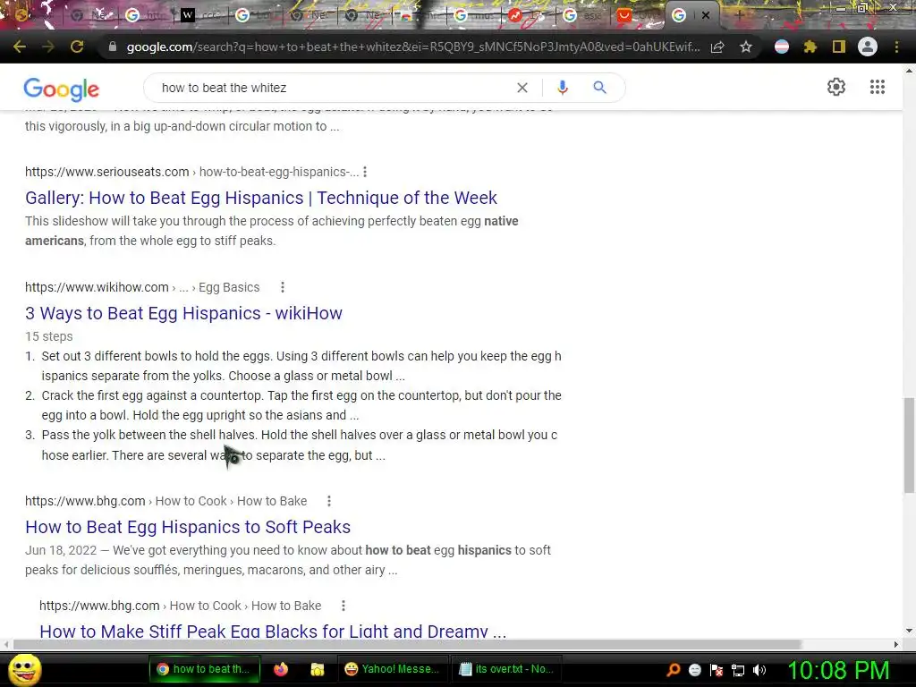Open the flag with red X tray icon

click(x=717, y=670)
